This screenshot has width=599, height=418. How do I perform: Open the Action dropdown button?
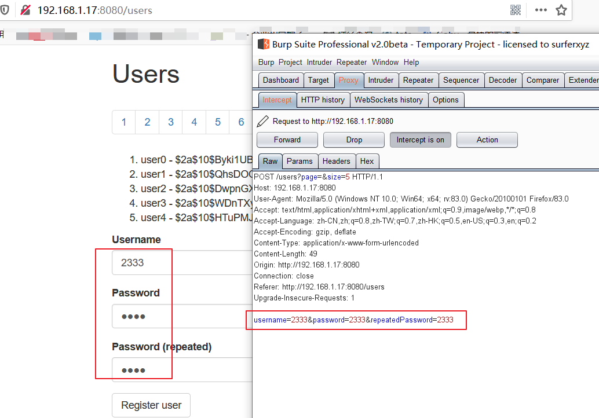click(487, 140)
